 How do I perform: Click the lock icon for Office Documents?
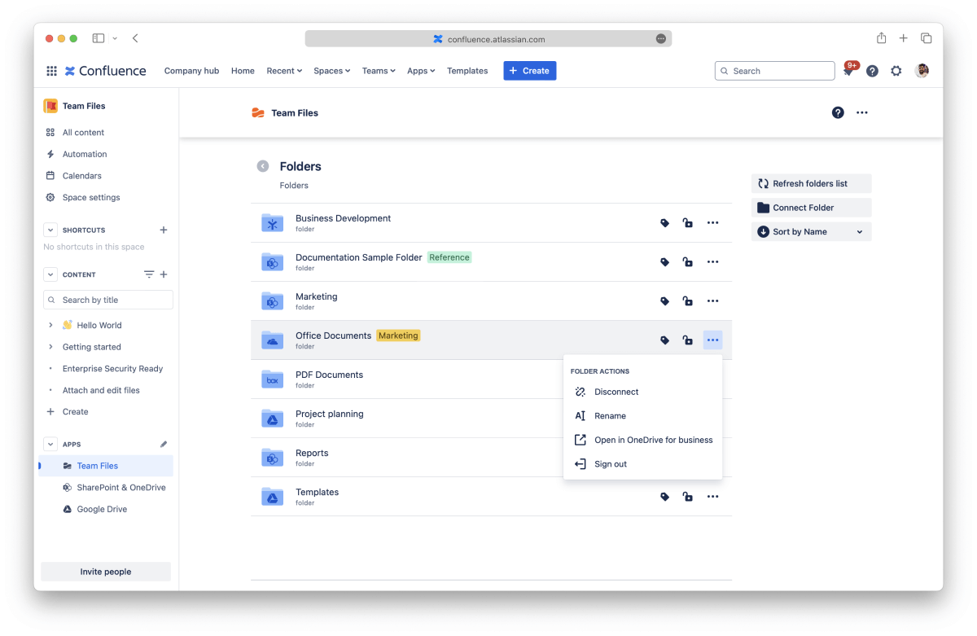(x=688, y=340)
